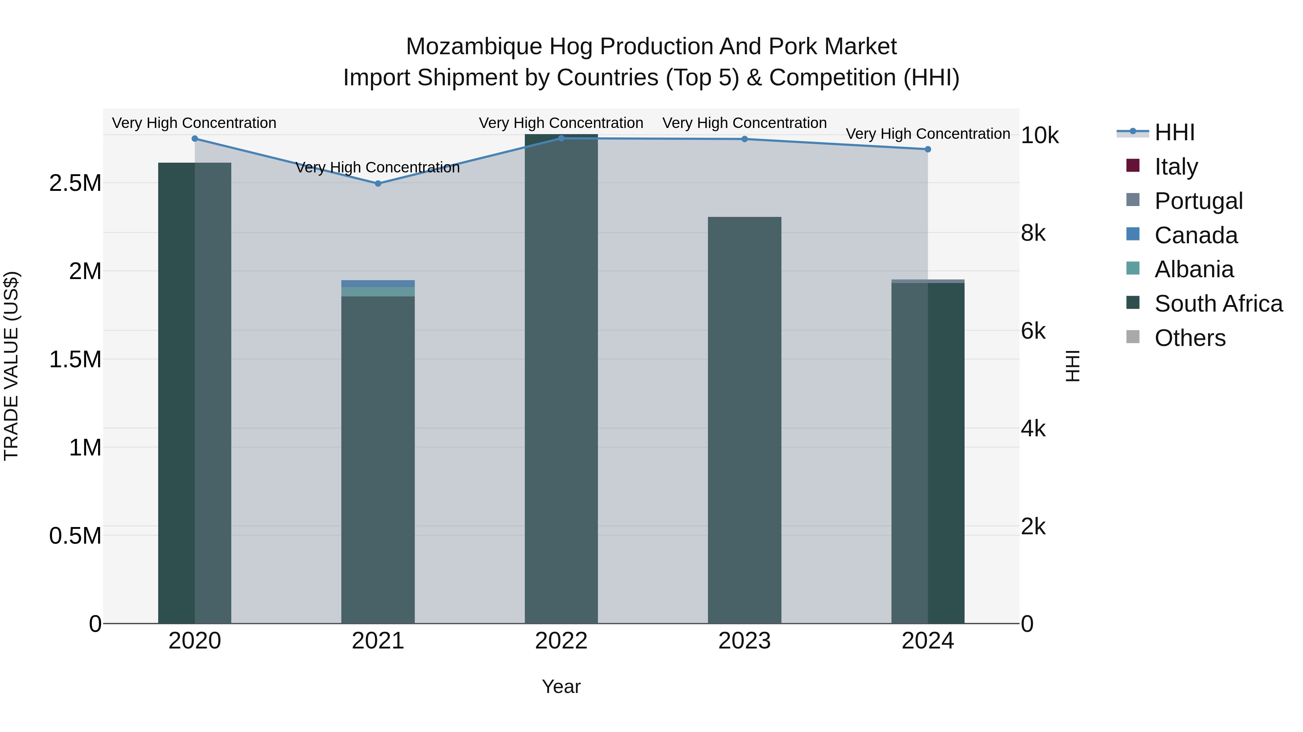The width and height of the screenshot is (1303, 732).
Task: Select the 2024 Portugal bar segment on top
Action: click(x=928, y=281)
